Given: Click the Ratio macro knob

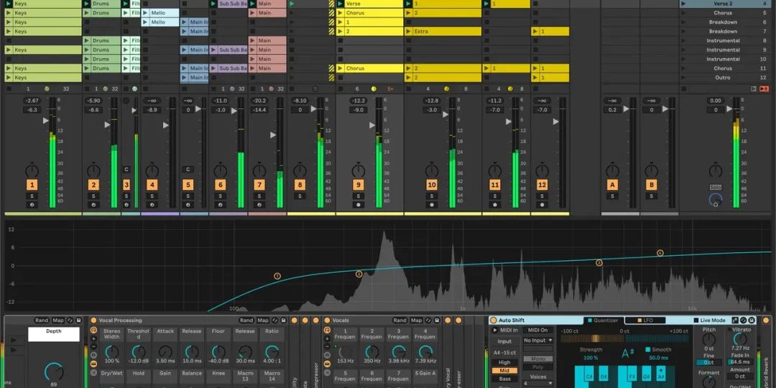Looking at the screenshot, I should click(x=272, y=352).
